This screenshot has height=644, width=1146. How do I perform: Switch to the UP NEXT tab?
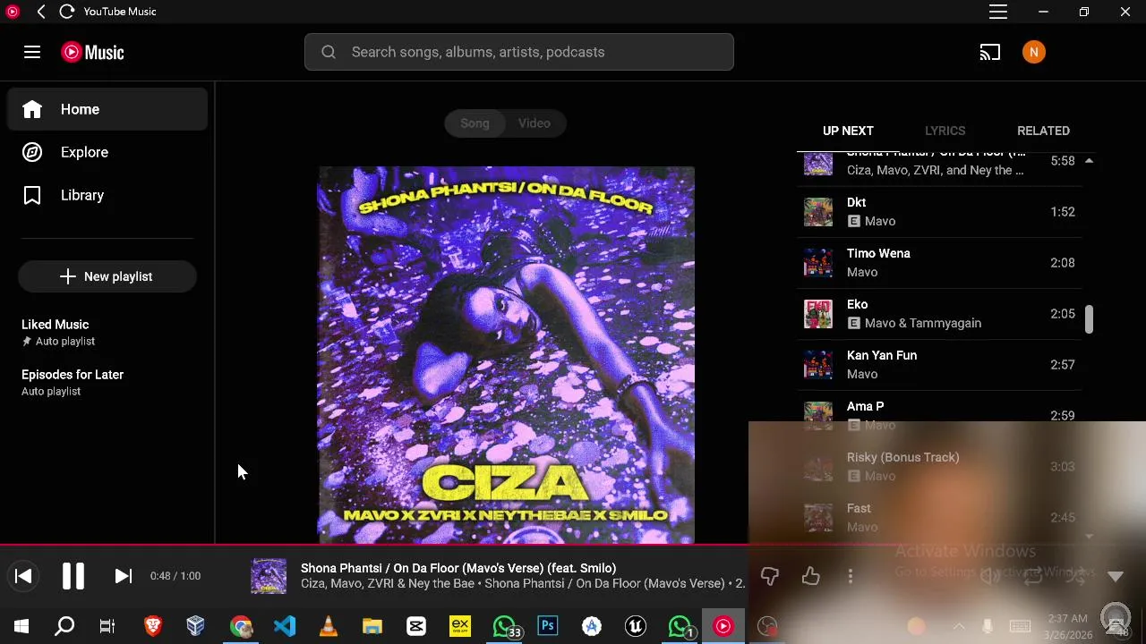pyautogui.click(x=848, y=131)
